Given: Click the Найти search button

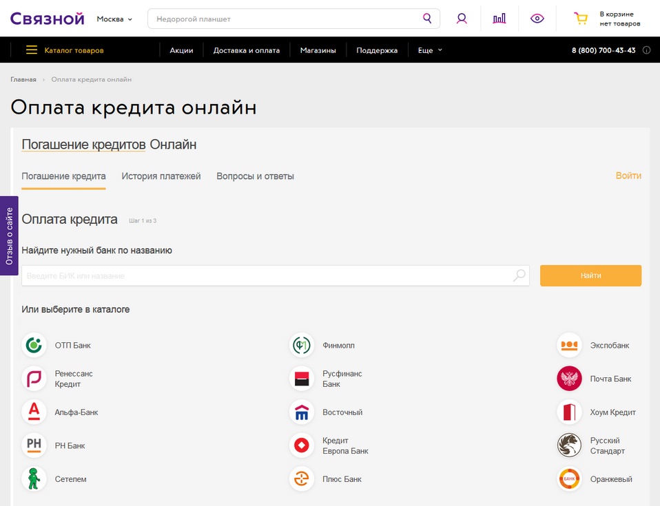Looking at the screenshot, I should point(590,275).
